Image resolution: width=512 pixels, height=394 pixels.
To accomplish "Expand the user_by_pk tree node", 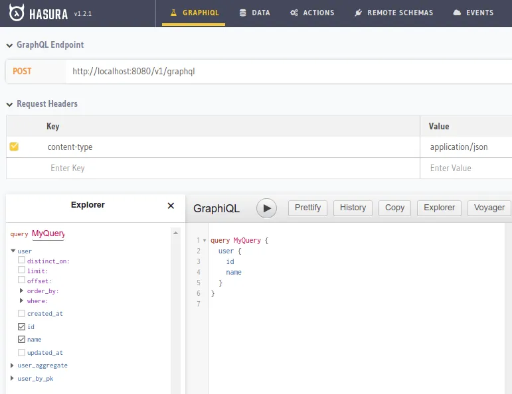I will pyautogui.click(x=13, y=378).
